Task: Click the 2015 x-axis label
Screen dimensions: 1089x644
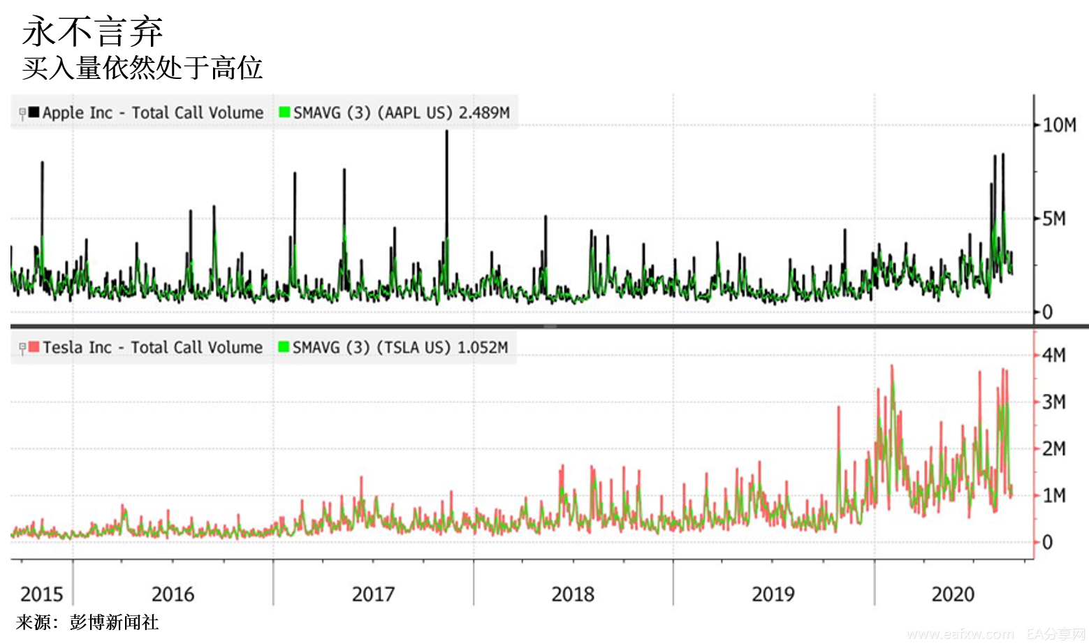Action: [42, 594]
